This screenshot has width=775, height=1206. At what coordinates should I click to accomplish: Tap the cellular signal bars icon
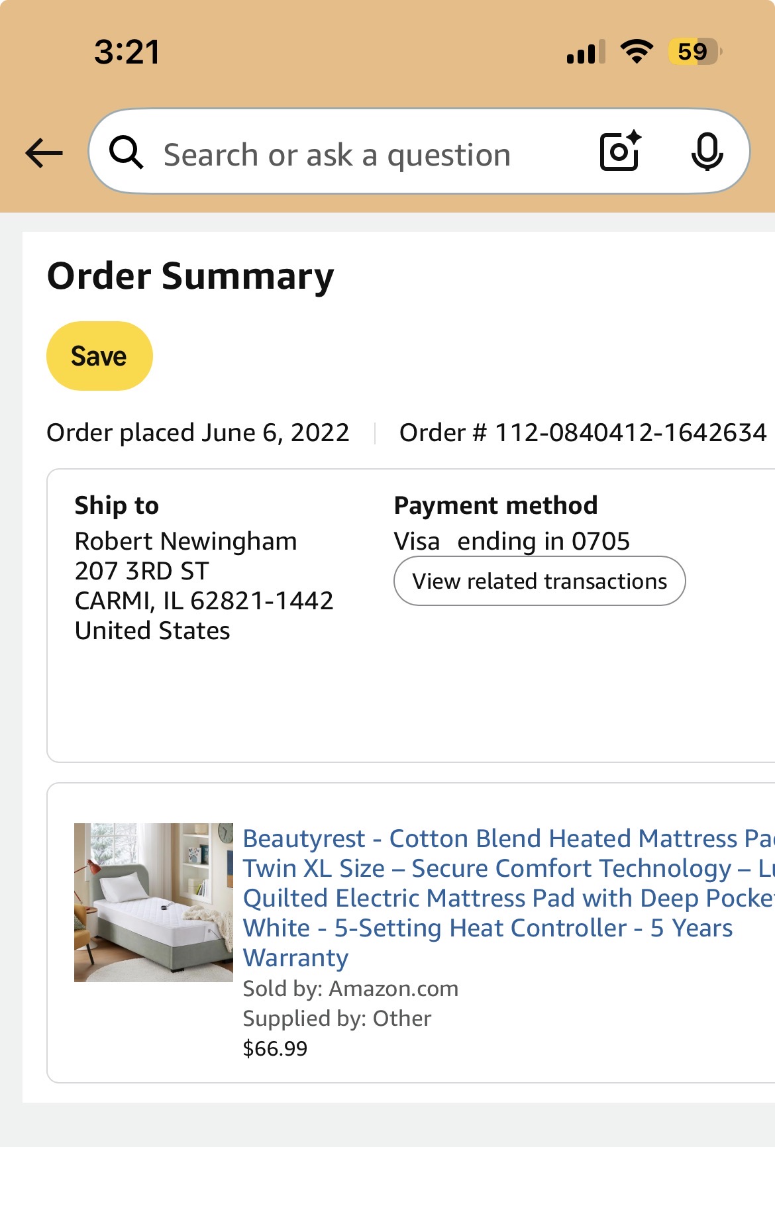pyautogui.click(x=586, y=52)
